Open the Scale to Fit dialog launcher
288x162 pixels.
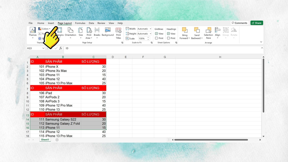coord(152,42)
